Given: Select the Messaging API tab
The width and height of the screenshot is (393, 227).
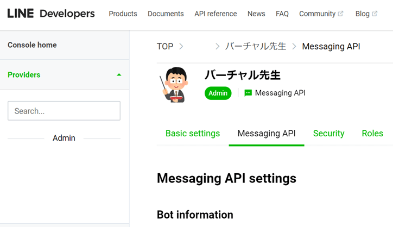Looking at the screenshot, I should 267,134.
